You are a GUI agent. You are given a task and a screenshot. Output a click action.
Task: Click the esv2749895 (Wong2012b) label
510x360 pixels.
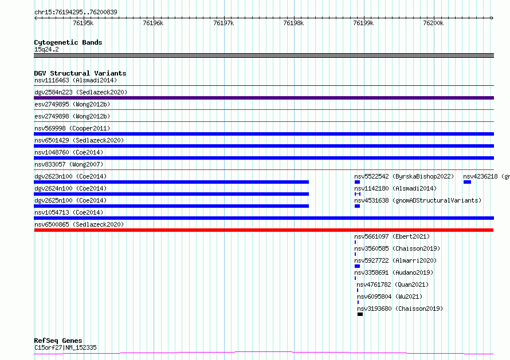coord(72,104)
